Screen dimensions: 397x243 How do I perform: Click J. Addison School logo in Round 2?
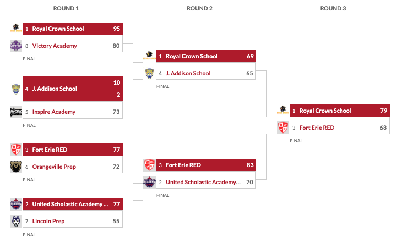(149, 73)
